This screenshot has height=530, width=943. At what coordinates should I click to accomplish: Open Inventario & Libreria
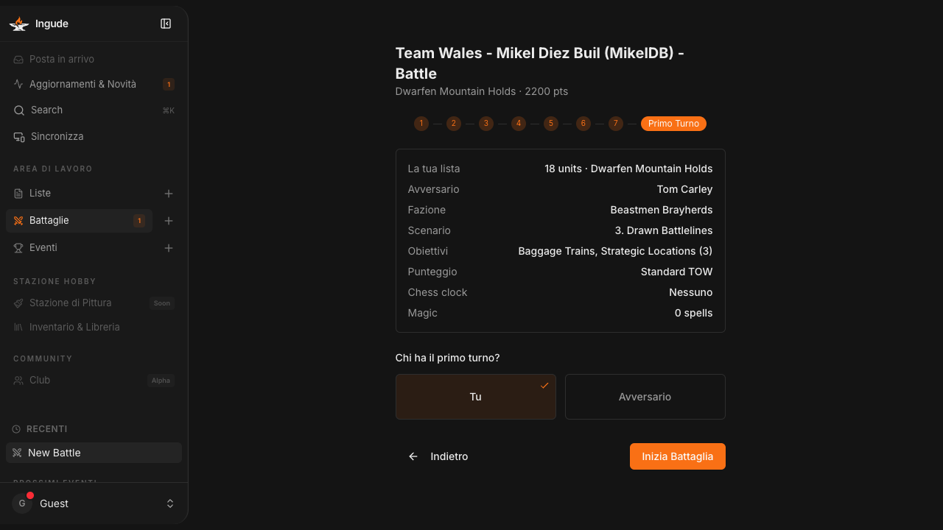(94, 327)
